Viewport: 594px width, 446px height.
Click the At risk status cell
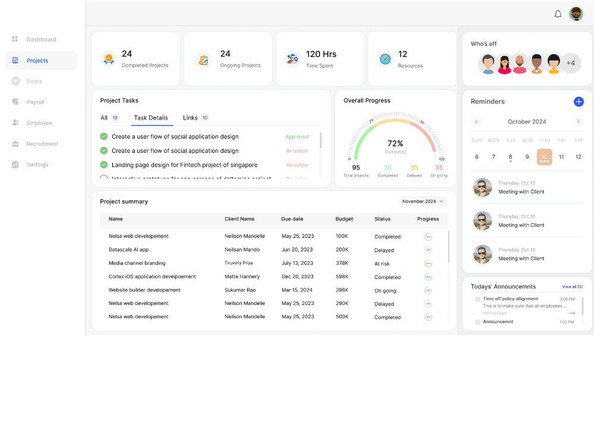coord(382,264)
